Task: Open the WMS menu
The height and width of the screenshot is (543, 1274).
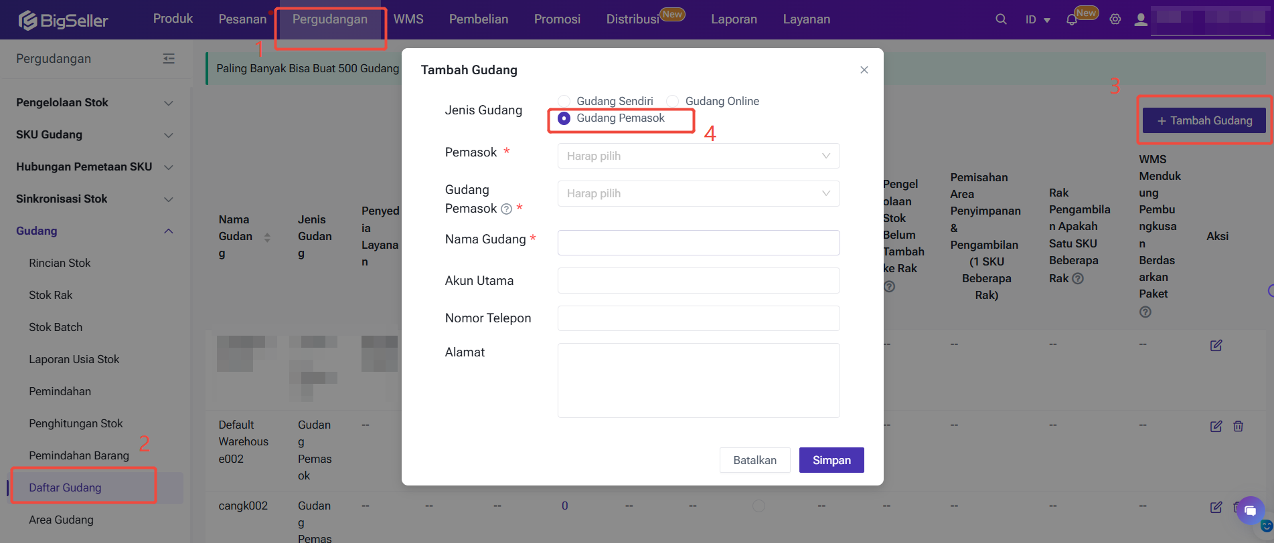Action: click(x=408, y=19)
